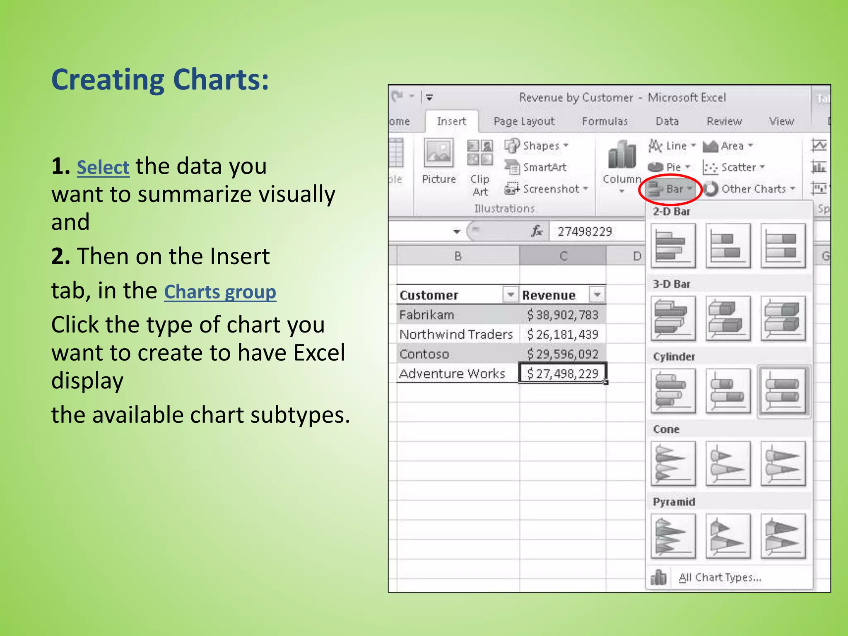Open the Clip Art tool

[480, 168]
